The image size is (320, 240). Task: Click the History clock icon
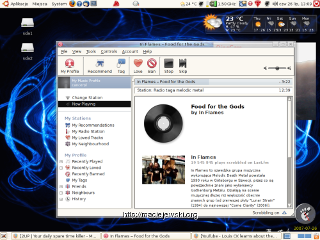click(68, 199)
